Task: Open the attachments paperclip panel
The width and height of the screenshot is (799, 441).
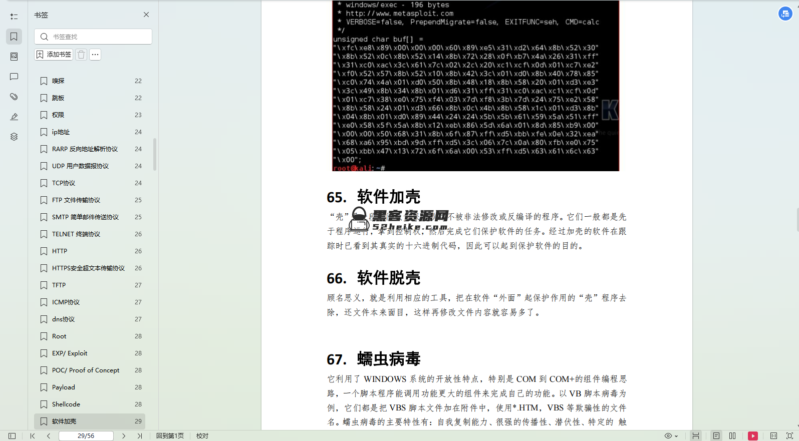Action: click(x=14, y=97)
